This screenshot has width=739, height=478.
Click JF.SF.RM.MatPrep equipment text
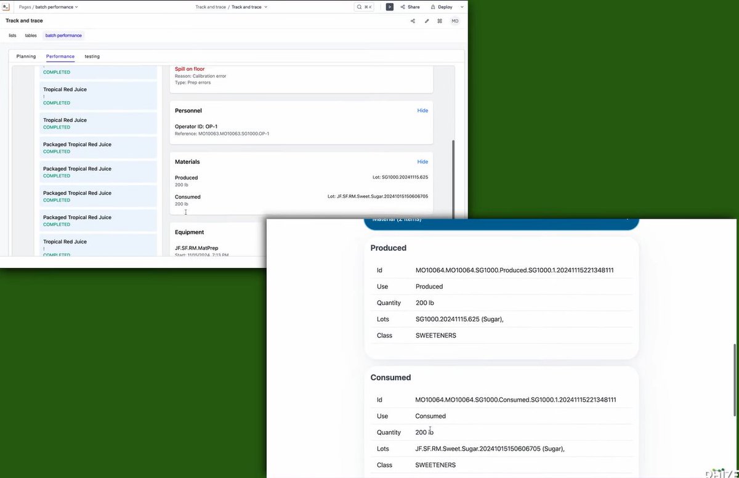click(197, 248)
